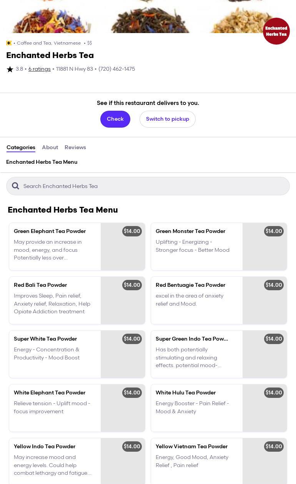Image resolution: width=296 pixels, height=484 pixels.
Task: Click the Enchanted Herbs Tea round logo
Action: [x=276, y=31]
